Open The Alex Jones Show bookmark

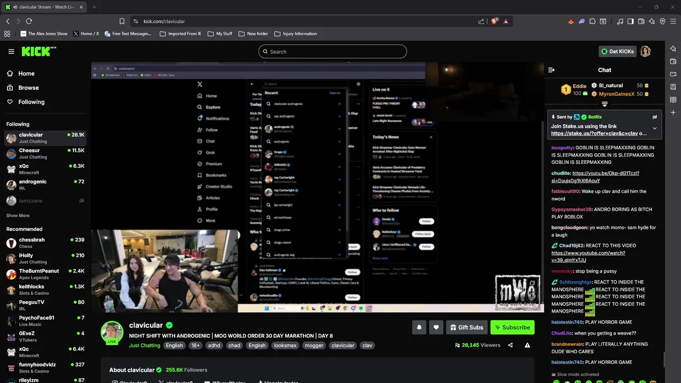[44, 34]
